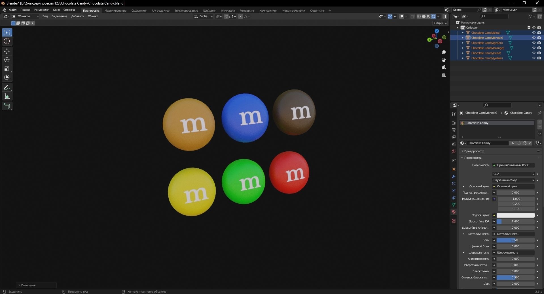Select the Select Box tool
The image size is (544, 294).
[x=7, y=33]
